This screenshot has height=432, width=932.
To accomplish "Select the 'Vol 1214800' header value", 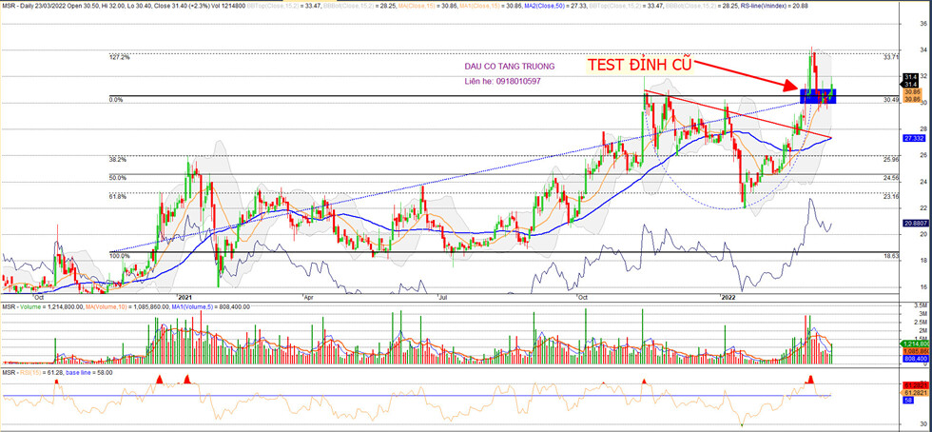I will 227,6.
